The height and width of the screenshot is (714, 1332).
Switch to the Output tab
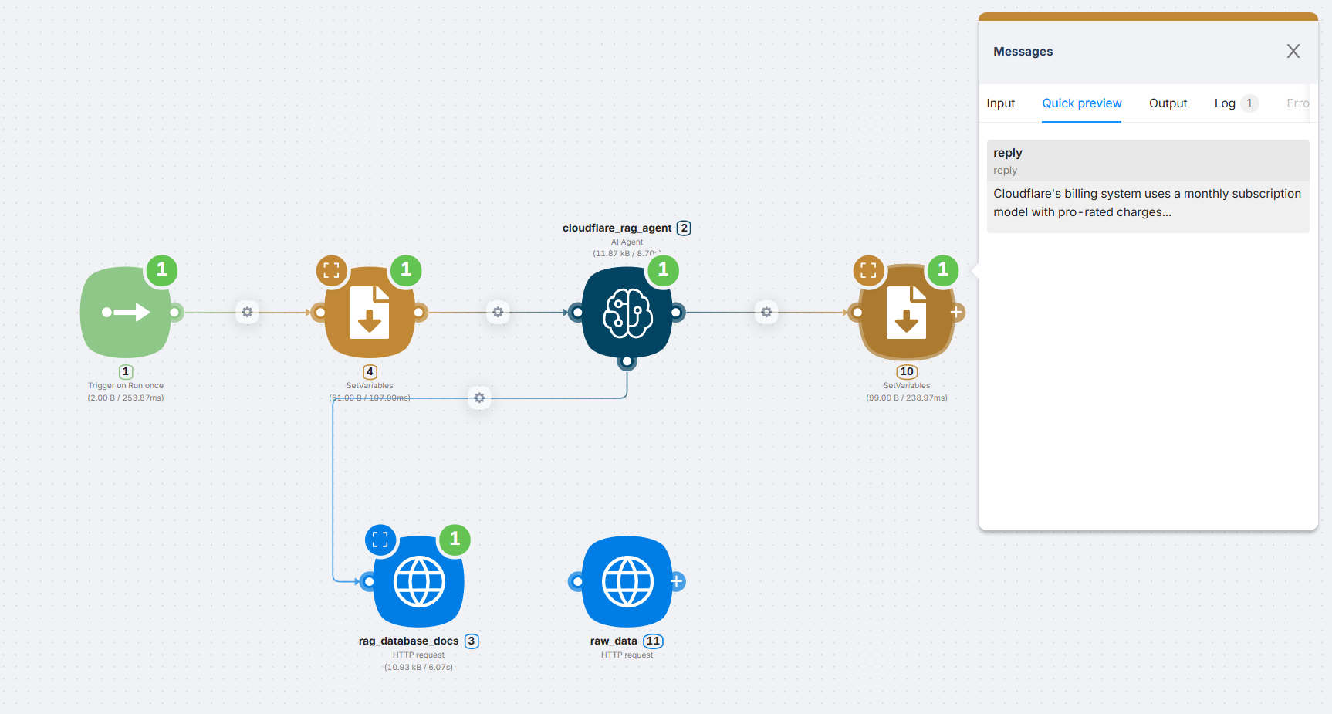1168,103
